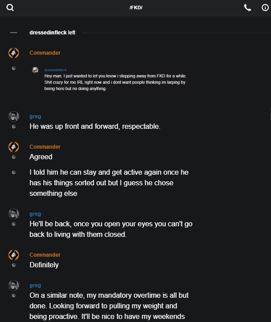This screenshot has width=271, height=322.
Task: Click the quoted "Hey man" message text
Action: pos(115,82)
